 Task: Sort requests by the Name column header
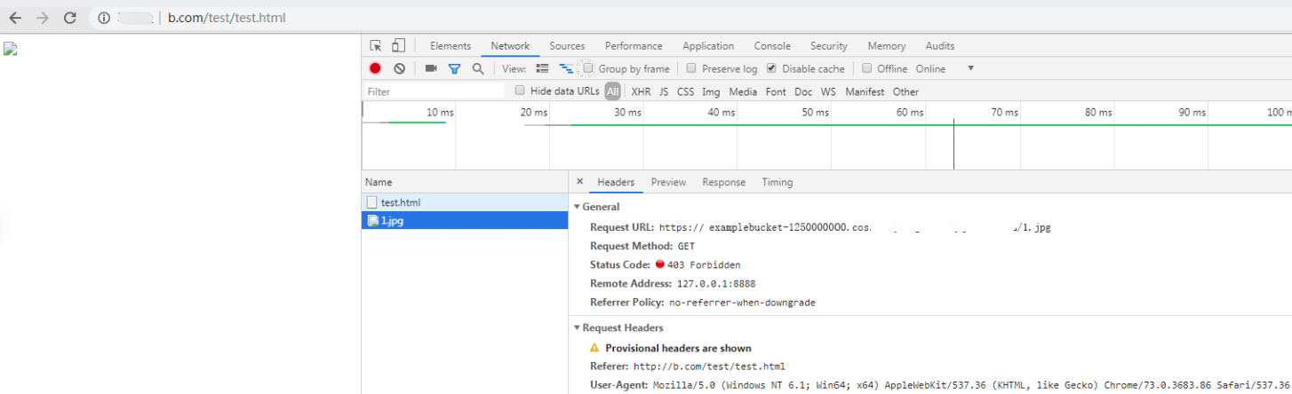click(465, 182)
